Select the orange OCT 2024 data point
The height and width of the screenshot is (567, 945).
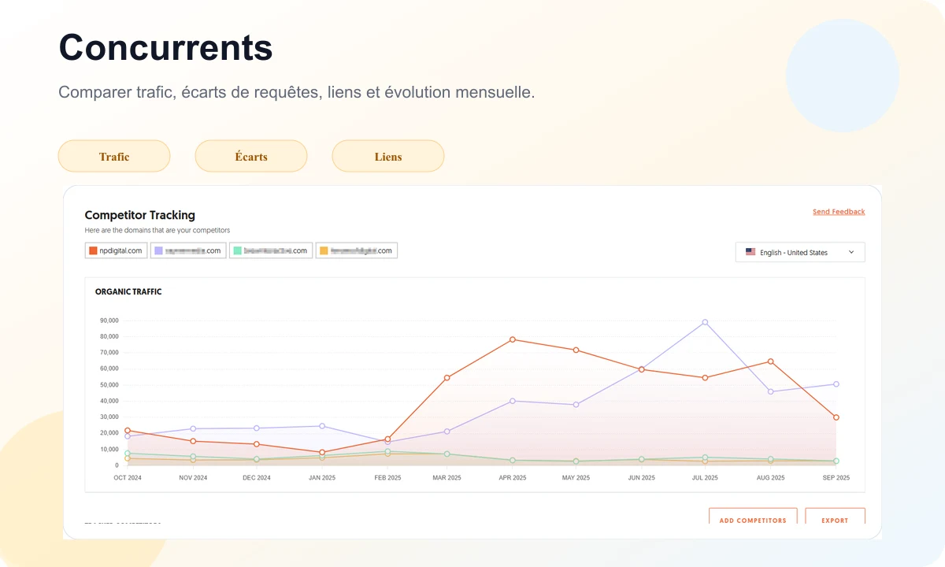[128, 431]
